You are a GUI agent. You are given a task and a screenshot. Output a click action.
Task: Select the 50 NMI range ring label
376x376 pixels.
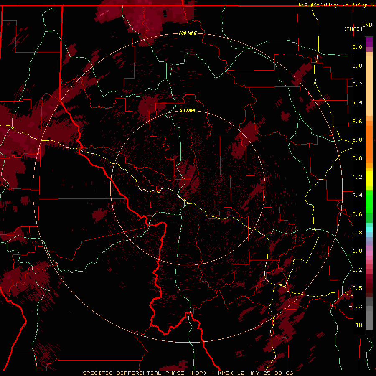tap(188, 110)
